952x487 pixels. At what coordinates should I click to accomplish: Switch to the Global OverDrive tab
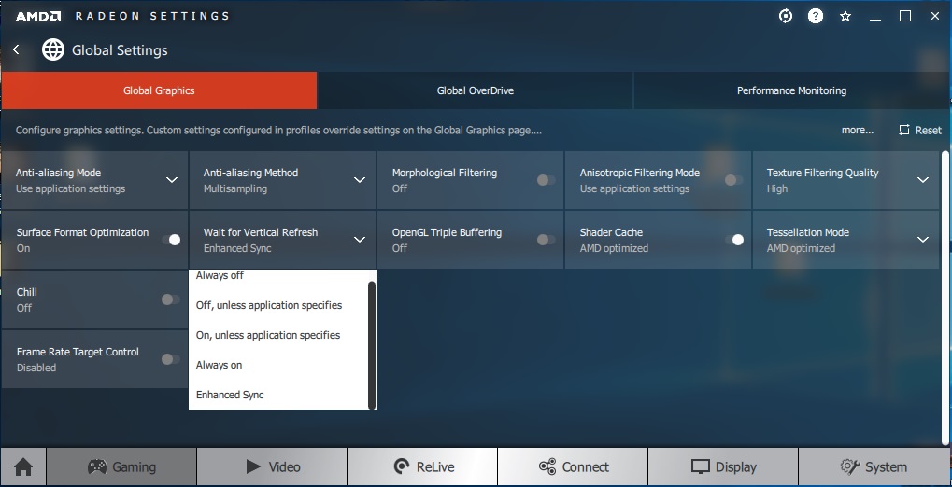[475, 90]
